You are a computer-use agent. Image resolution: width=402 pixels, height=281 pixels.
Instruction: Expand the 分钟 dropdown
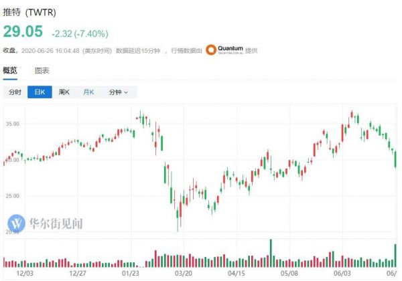[118, 92]
